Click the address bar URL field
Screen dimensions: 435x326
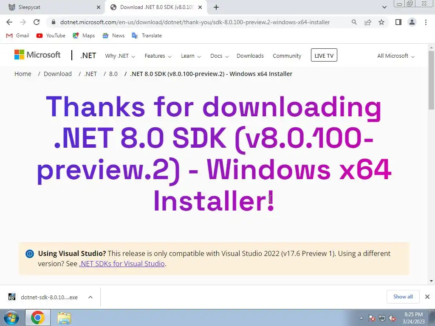[x=195, y=22]
